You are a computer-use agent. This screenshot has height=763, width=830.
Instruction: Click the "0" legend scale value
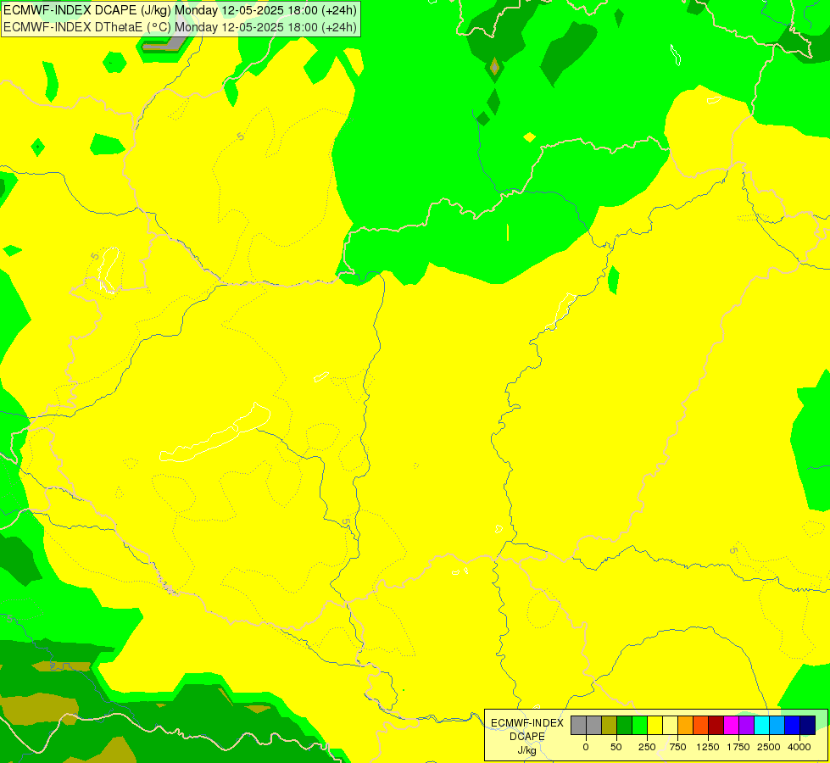click(586, 747)
